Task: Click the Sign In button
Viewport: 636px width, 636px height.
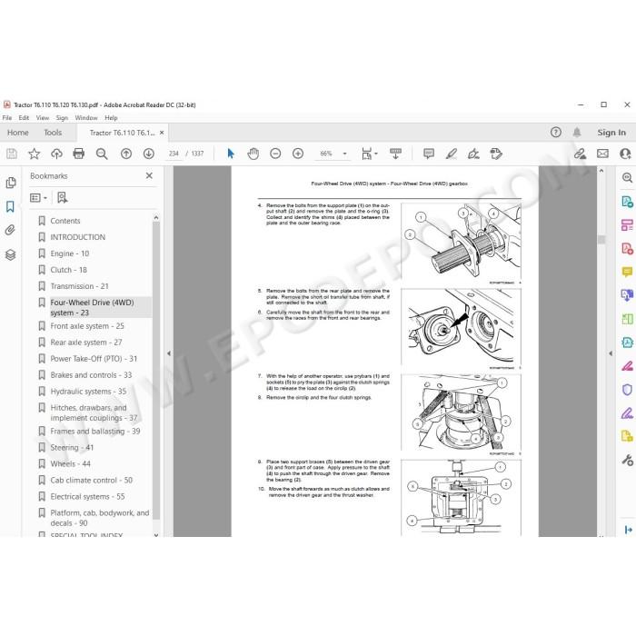Action: [x=611, y=133]
